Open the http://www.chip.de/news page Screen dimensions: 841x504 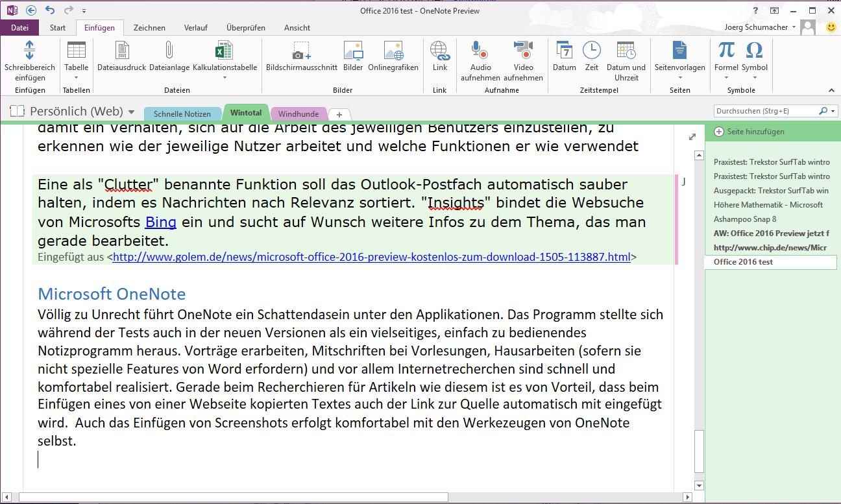point(770,247)
